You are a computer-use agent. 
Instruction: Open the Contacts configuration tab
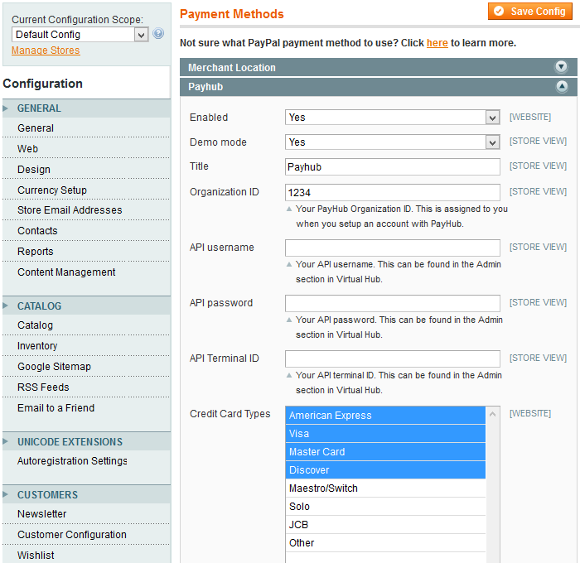pyautogui.click(x=37, y=231)
